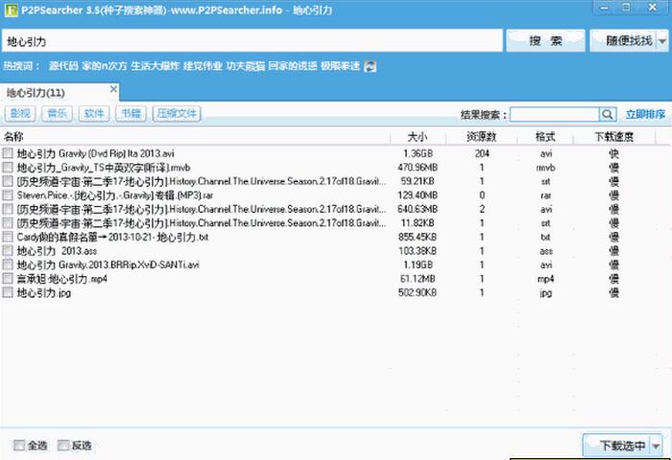Viewport: 672px width, 460px height.
Task: Open dropdown arrow beside 随便找找 button
Action: tap(661, 41)
